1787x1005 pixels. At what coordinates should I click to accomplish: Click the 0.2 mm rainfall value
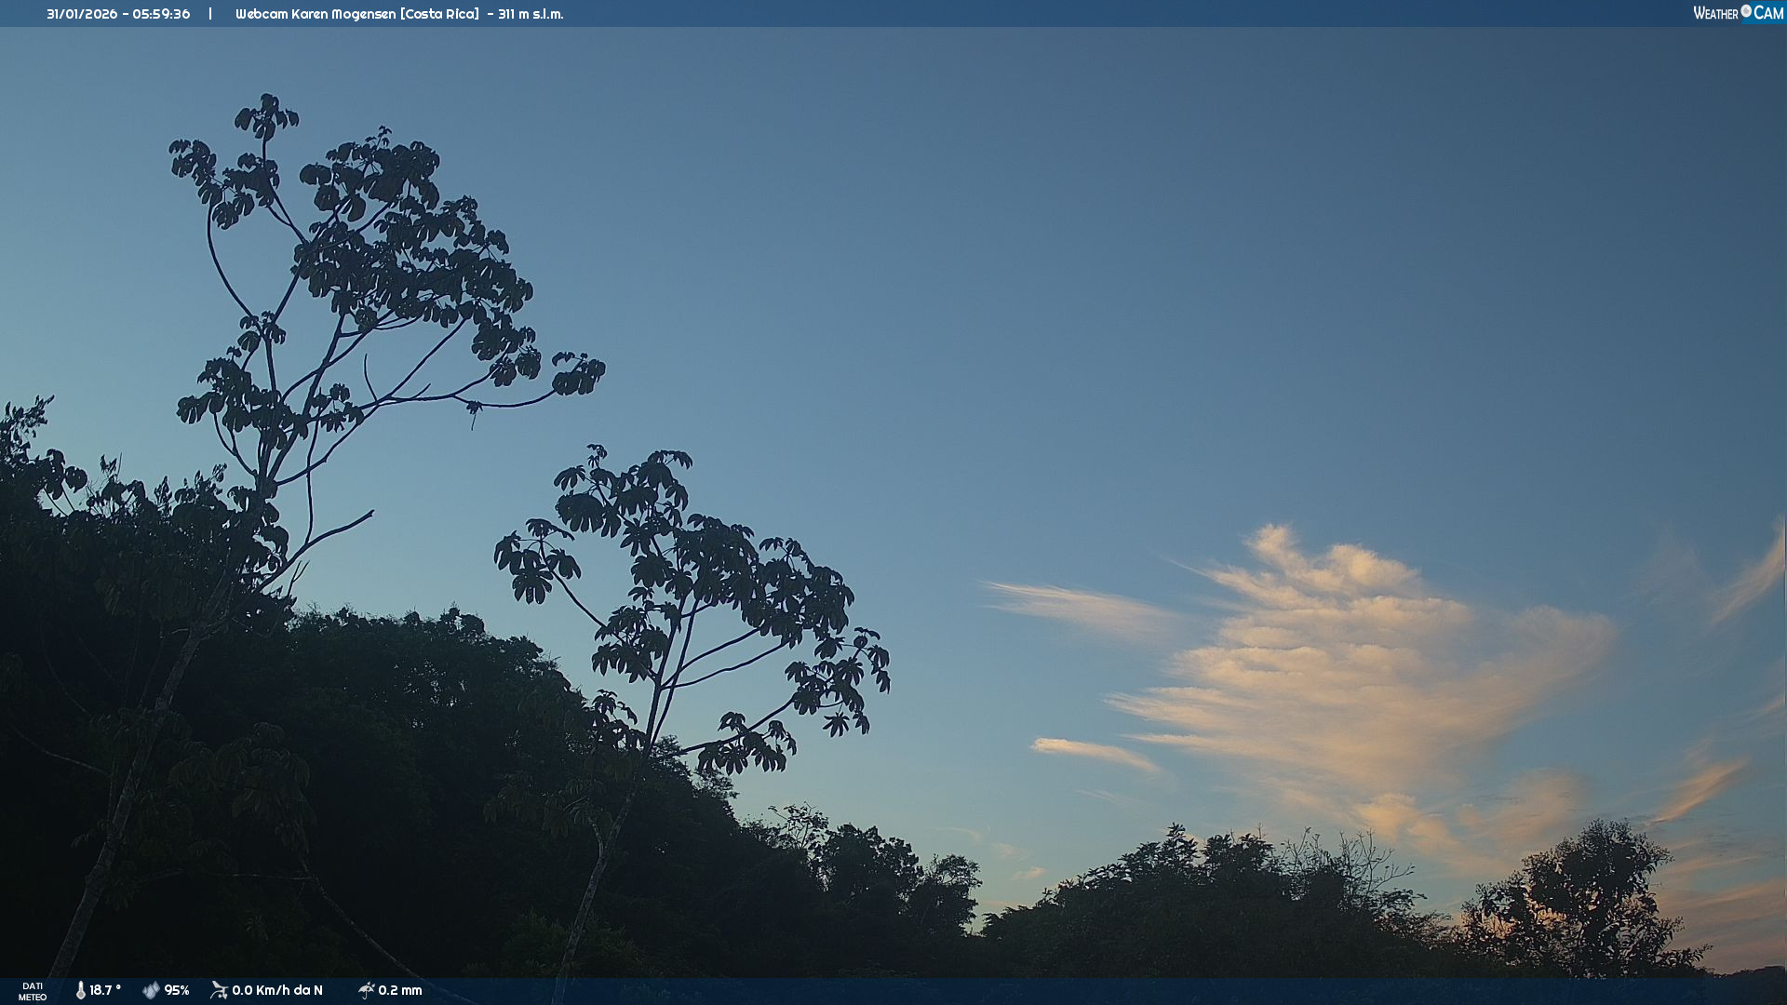[400, 990]
